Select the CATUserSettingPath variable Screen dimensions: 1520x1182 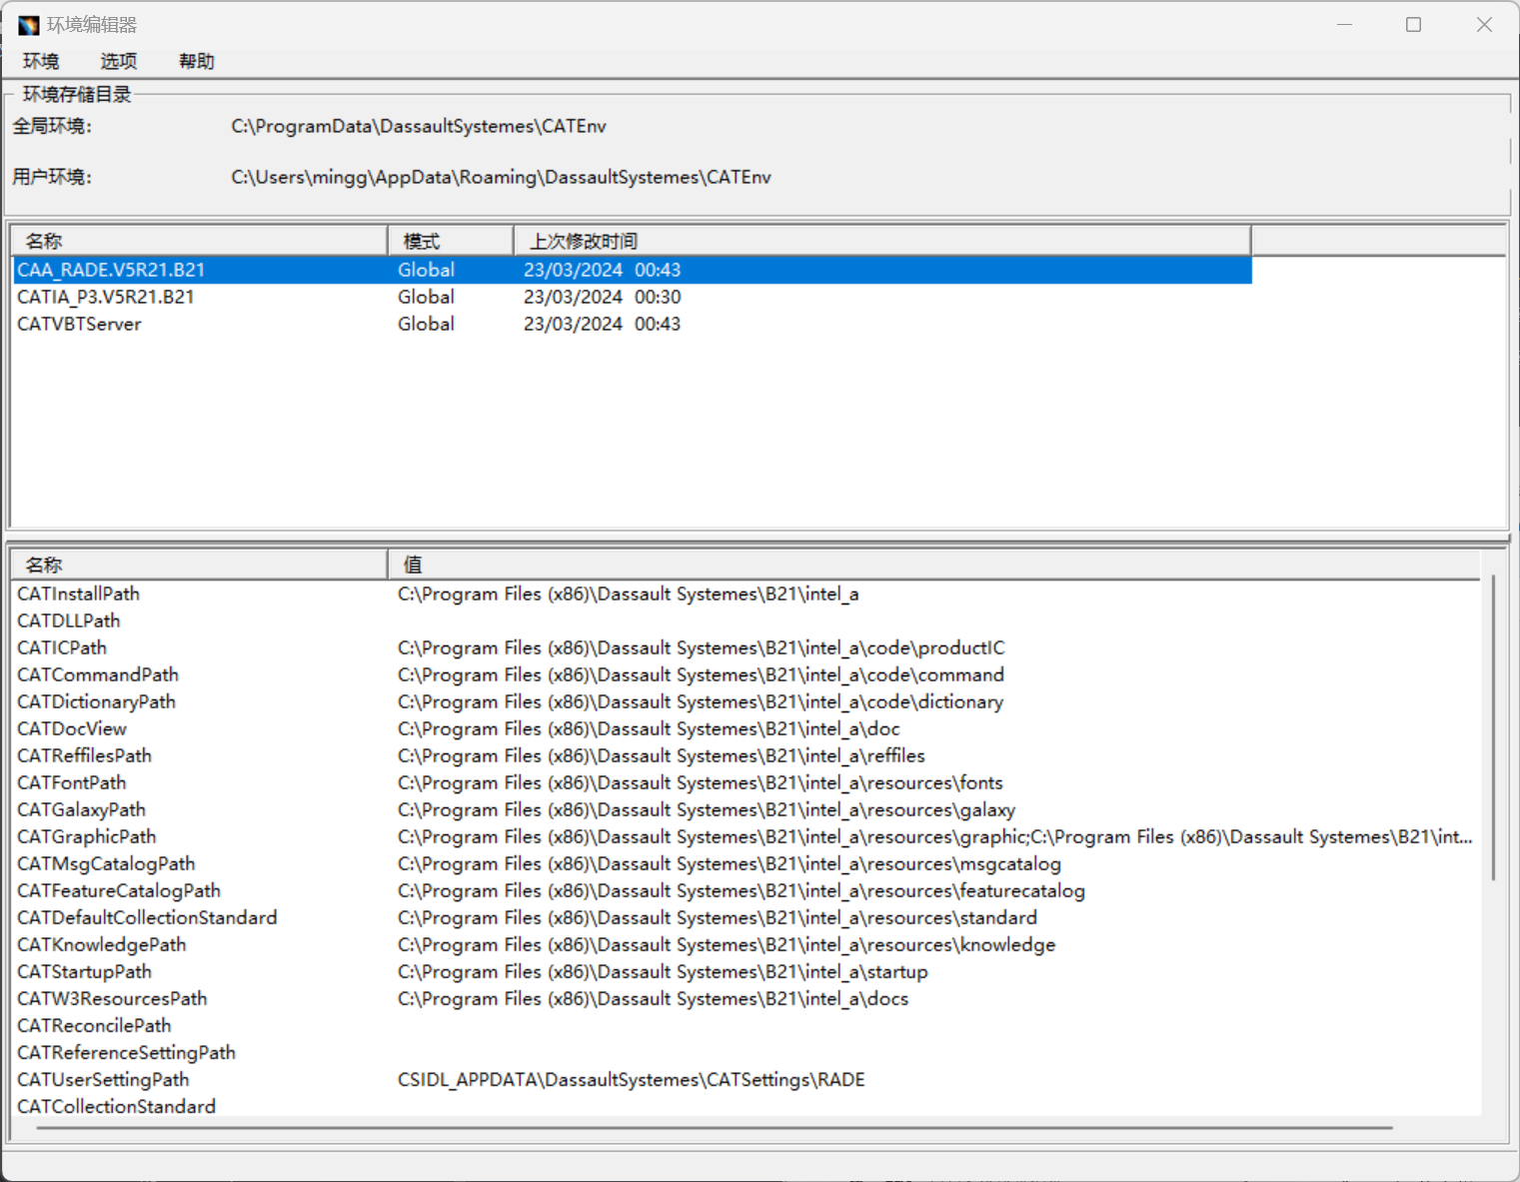(x=103, y=1079)
